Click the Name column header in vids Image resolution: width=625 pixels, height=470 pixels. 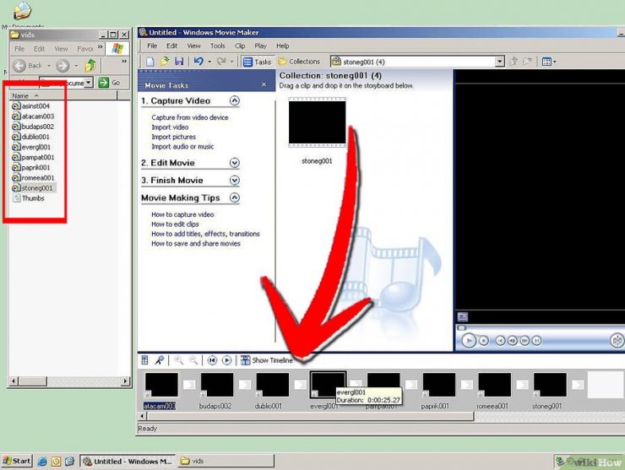pos(63,95)
